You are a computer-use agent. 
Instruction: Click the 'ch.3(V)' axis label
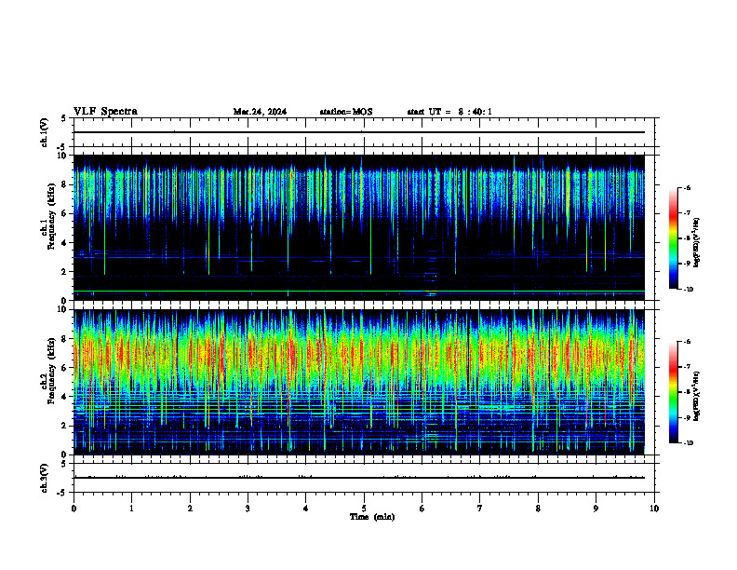point(44,478)
